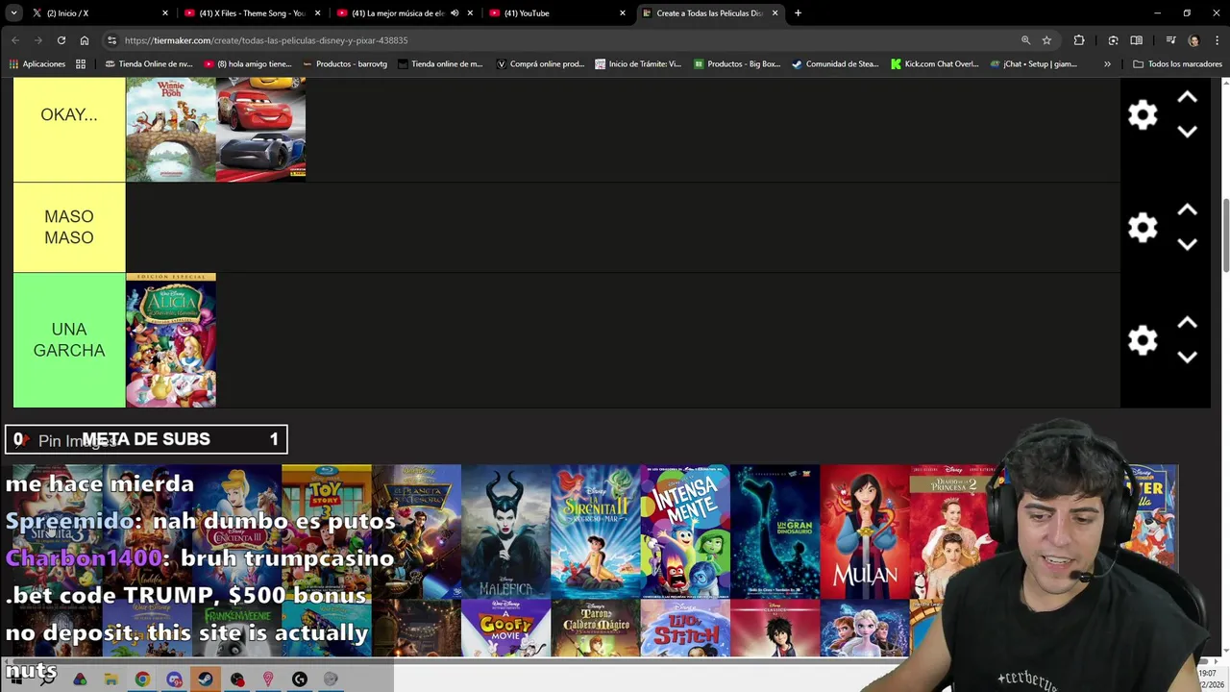Open Steam from the taskbar
Screen dimensions: 1230x692
point(206,680)
